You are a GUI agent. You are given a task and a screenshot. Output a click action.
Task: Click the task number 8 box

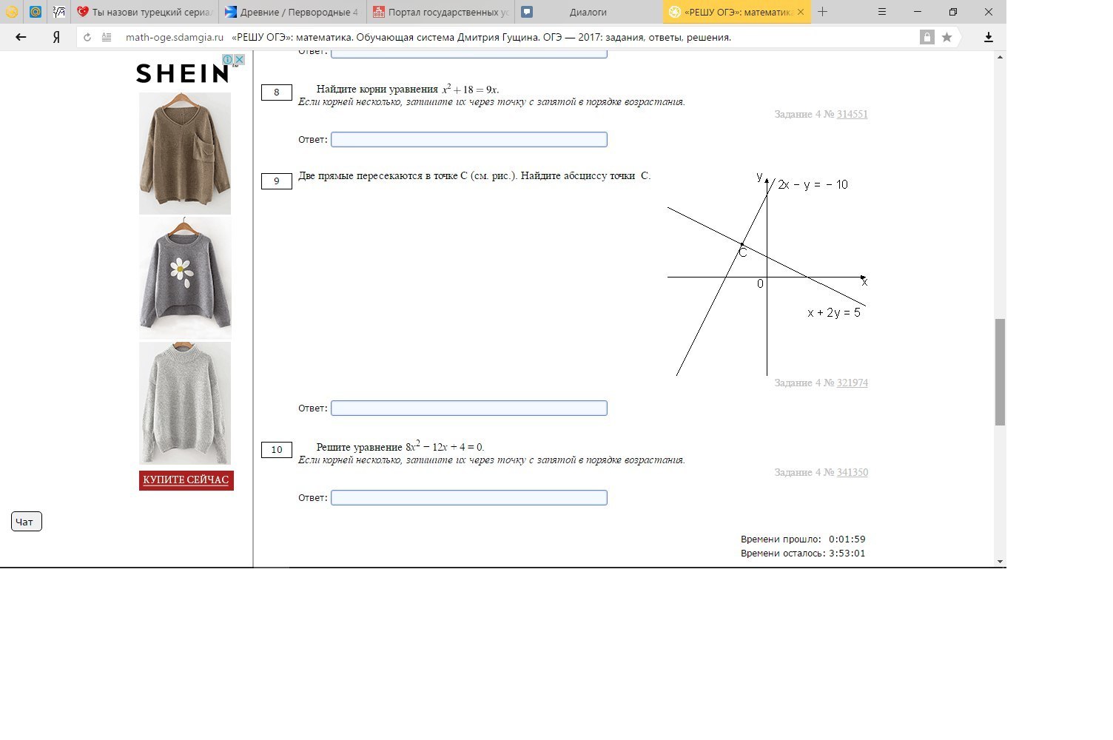[277, 92]
